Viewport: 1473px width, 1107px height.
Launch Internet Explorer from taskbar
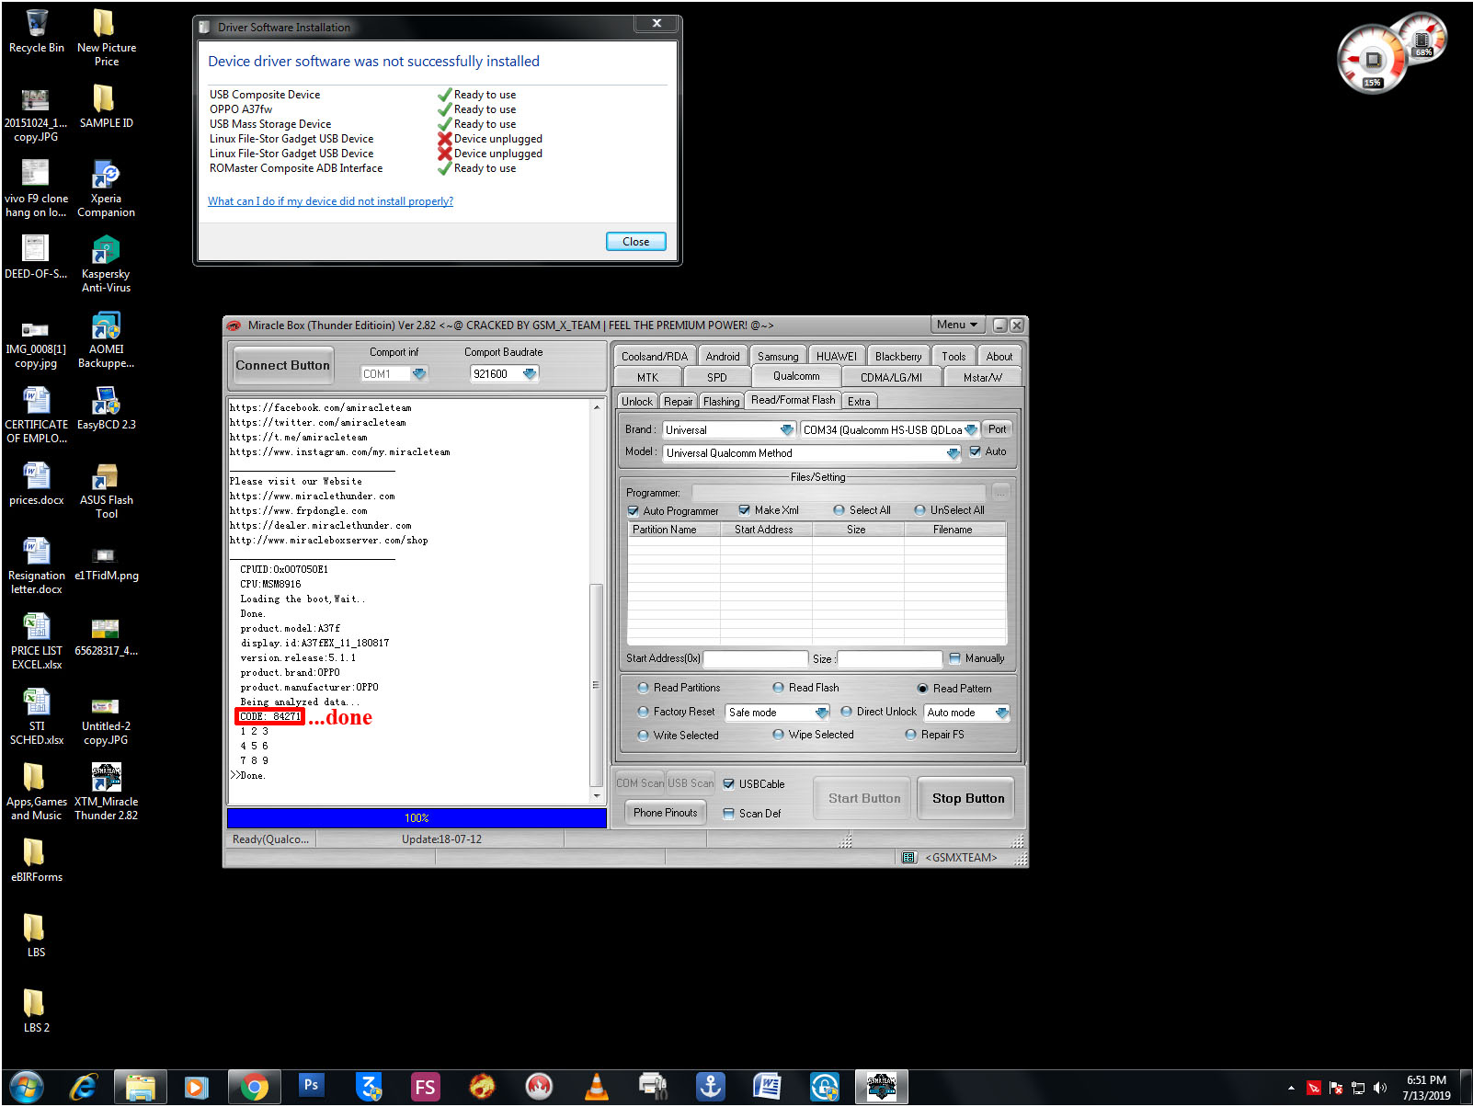coord(84,1088)
